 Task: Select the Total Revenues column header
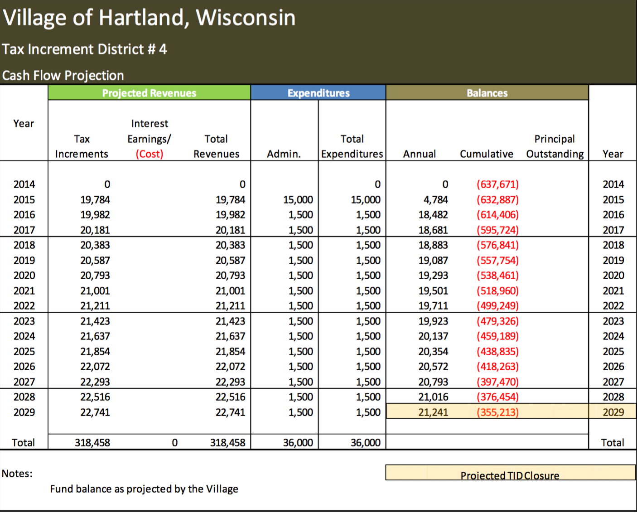pos(216,146)
